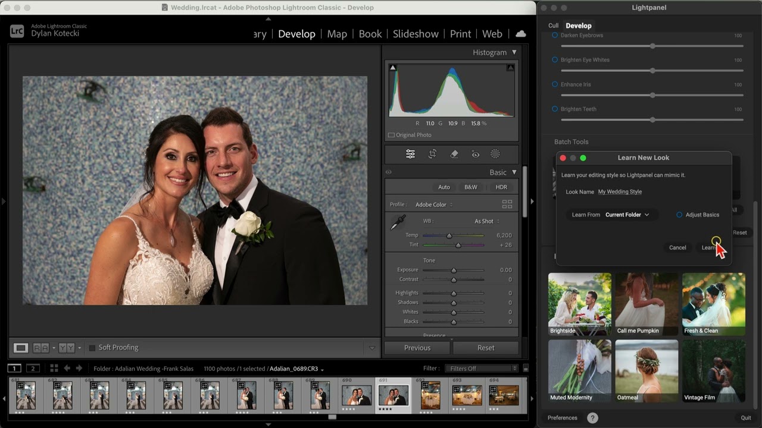Click HDR button
This screenshot has width=762, height=428.
point(501,187)
